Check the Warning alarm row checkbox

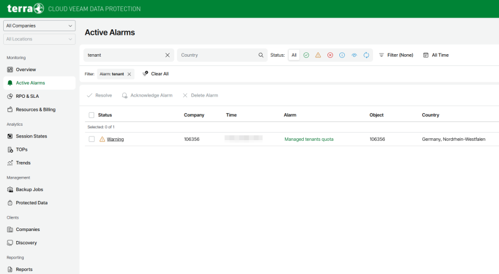(x=92, y=139)
